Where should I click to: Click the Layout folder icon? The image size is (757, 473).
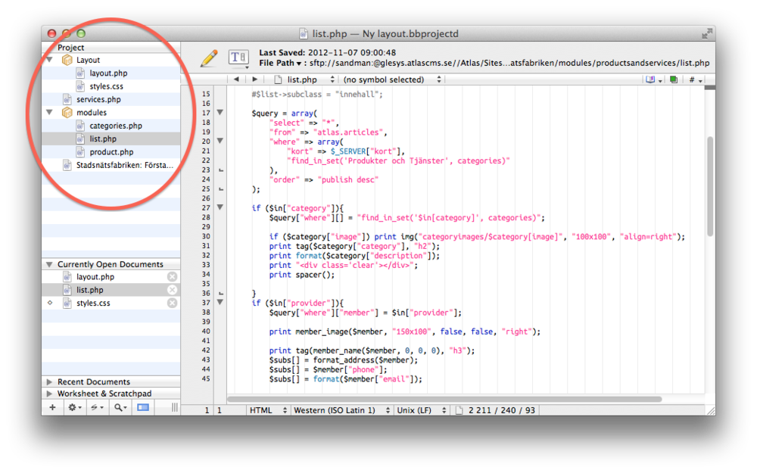[x=67, y=60]
